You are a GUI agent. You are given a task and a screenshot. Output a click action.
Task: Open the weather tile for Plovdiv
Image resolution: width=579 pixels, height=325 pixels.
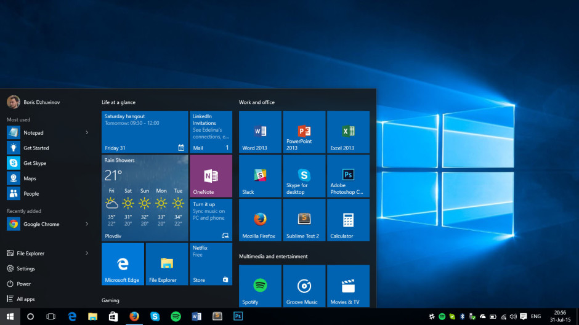(x=145, y=198)
